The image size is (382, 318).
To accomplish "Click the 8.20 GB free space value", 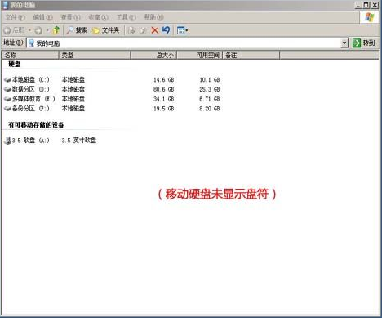I will coord(210,109).
